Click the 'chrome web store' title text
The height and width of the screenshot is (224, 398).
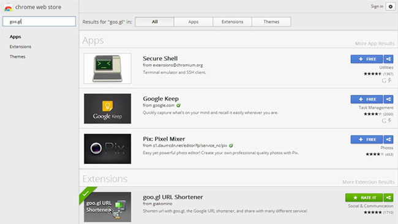pyautogui.click(x=38, y=7)
